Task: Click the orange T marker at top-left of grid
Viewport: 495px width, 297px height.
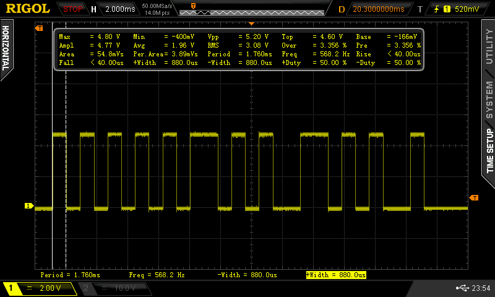Action: pos(39,28)
